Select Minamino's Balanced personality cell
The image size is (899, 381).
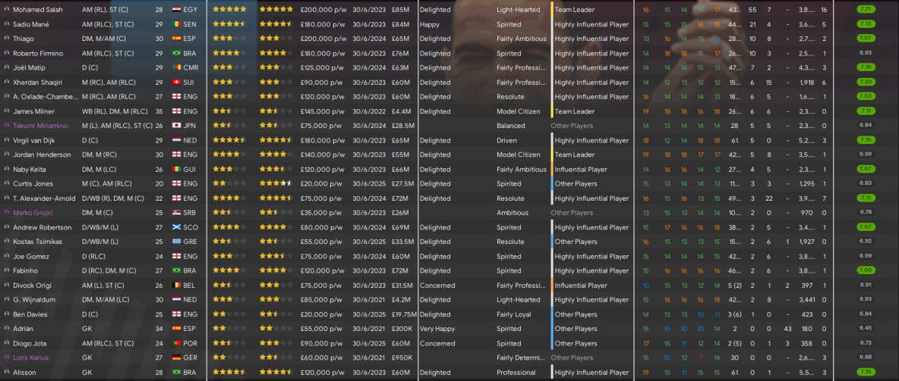(510, 126)
